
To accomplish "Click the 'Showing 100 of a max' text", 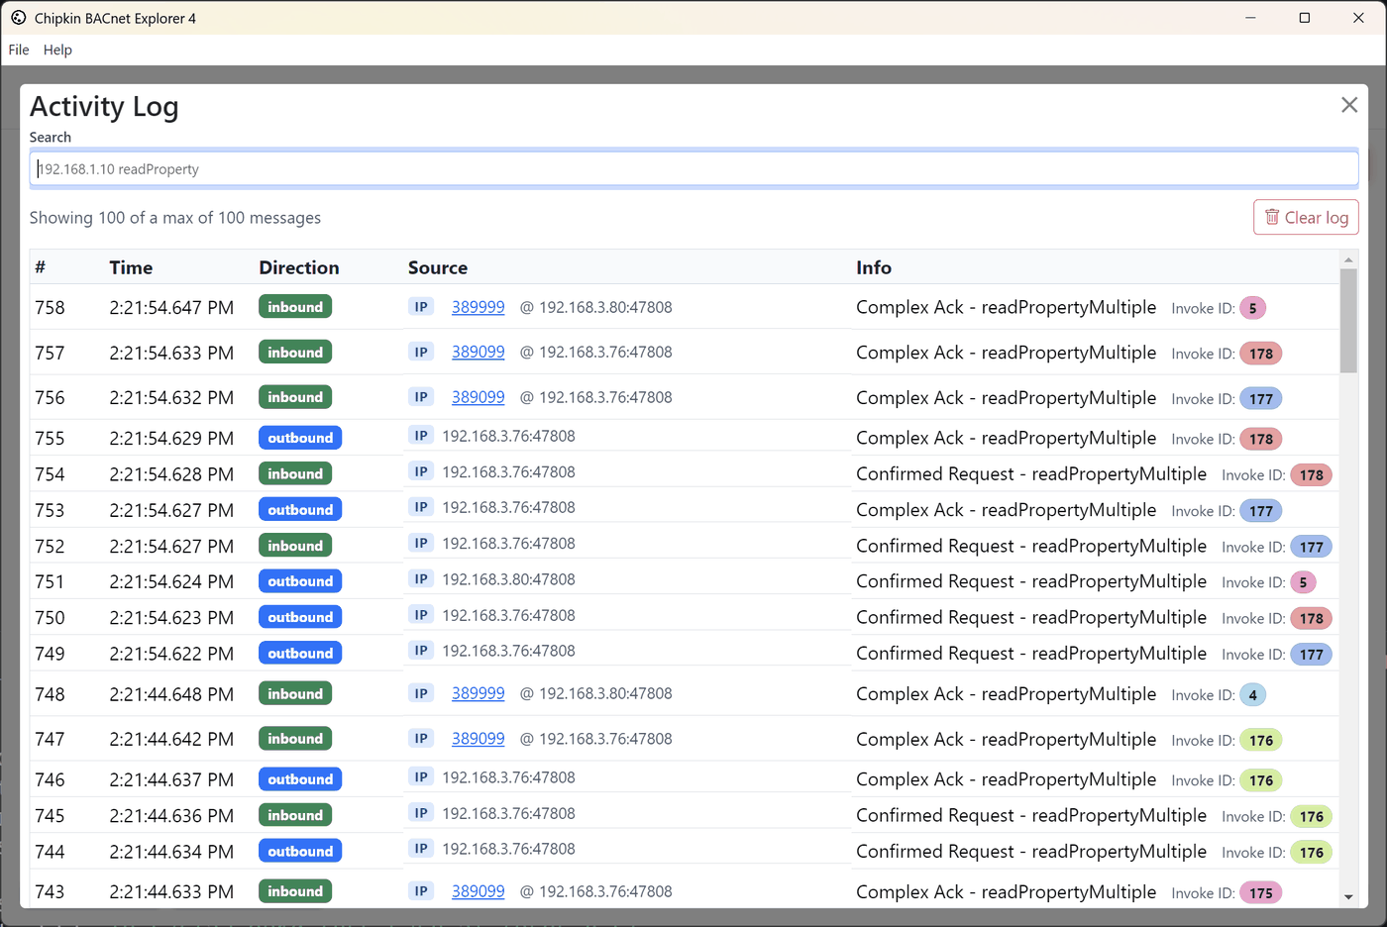I will 175,218.
